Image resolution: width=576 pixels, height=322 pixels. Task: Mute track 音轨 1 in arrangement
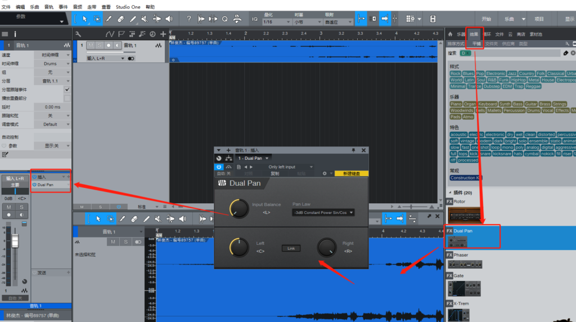[91, 46]
